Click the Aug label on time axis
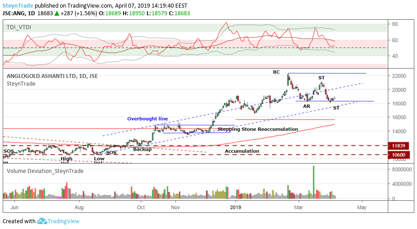417x229 pixels. [79, 207]
